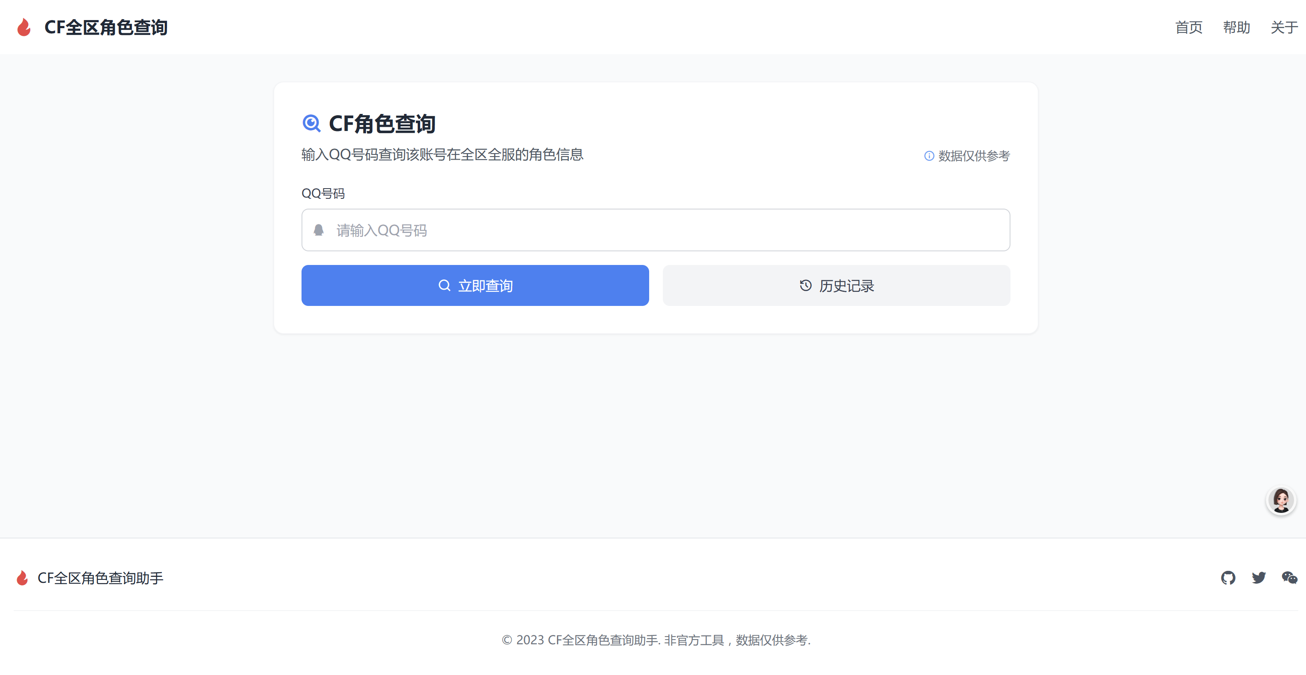Click the subtitle 输入QQ号码查询该账号在全区全服的角色信息
Image resolution: width=1306 pixels, height=675 pixels.
442,154
